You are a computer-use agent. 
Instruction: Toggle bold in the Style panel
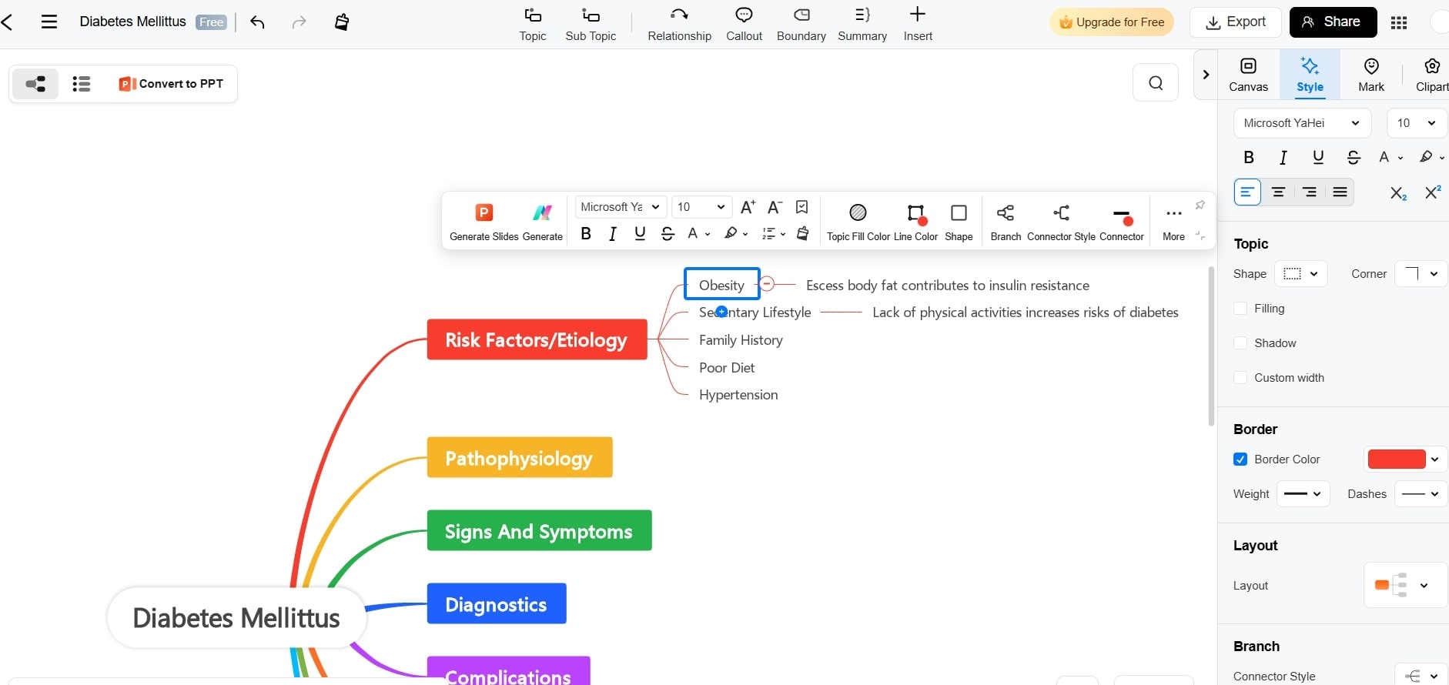point(1249,157)
